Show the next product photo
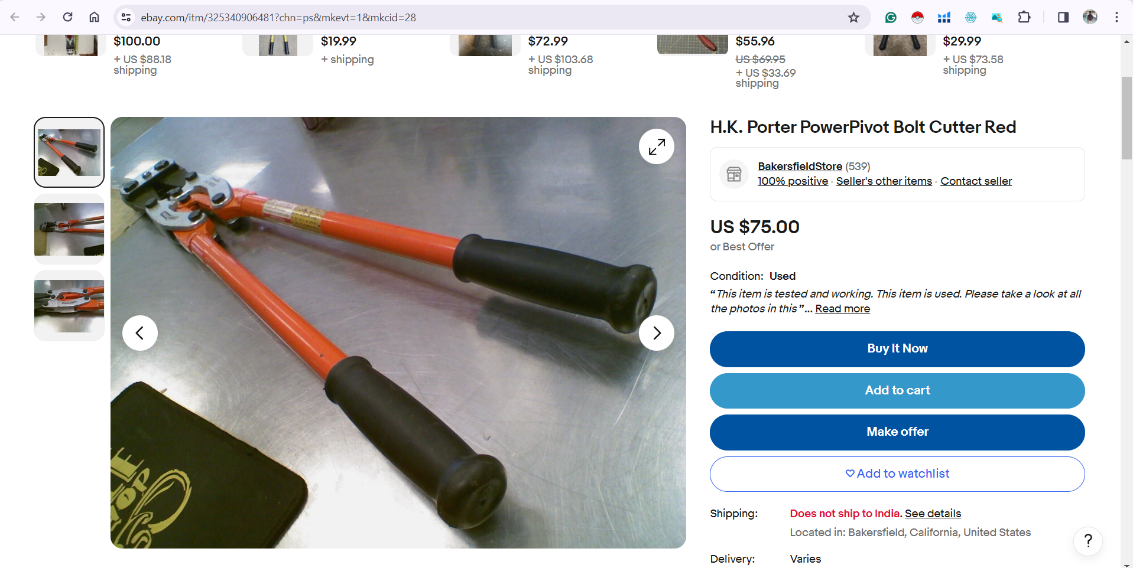Viewport: 1133px width, 568px height. point(656,333)
